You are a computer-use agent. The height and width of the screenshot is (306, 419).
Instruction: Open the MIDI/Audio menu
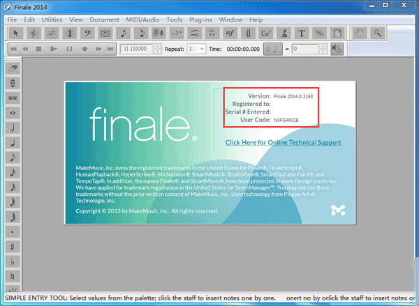point(142,20)
